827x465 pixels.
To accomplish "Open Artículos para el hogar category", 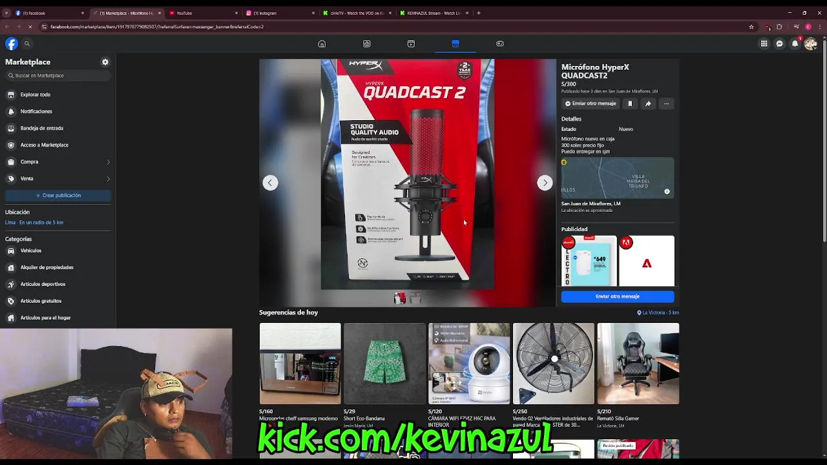I will click(x=58, y=318).
